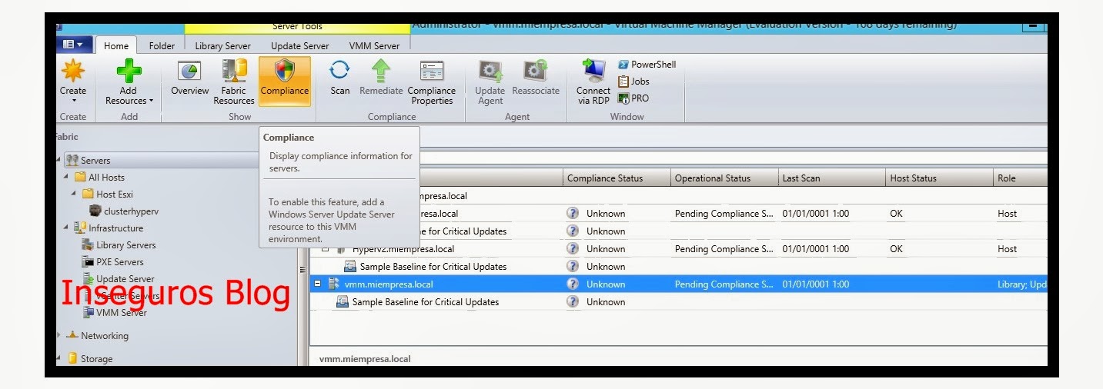Switch to the VMM Server tab
The width and height of the screenshot is (1103, 389).
click(x=374, y=46)
